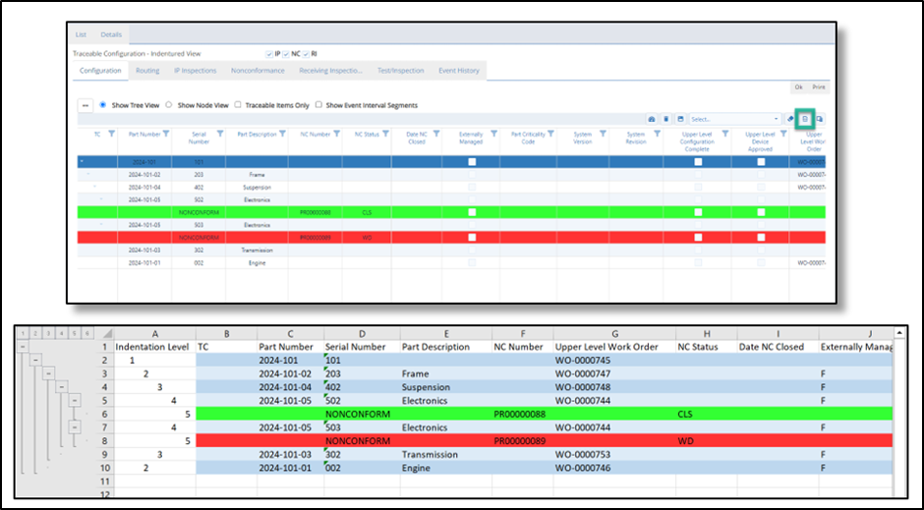Image resolution: width=924 pixels, height=510 pixels.
Task: Open the Select... dropdown in grid toolbar
Action: (x=734, y=118)
